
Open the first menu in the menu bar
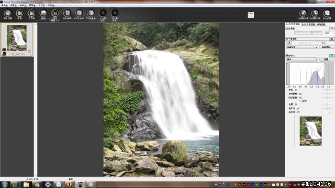pos(4,5)
